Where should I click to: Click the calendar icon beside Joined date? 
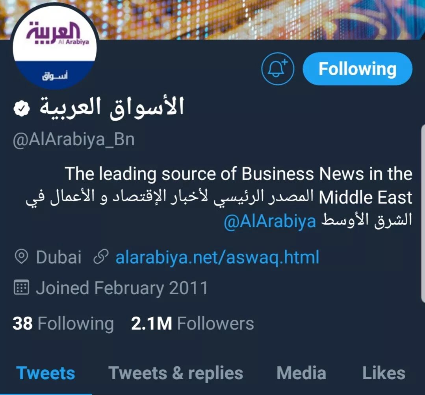pos(21,287)
